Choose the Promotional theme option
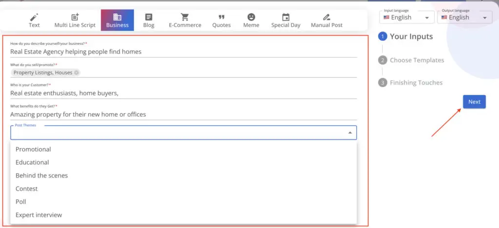Image resolution: width=499 pixels, height=228 pixels. coord(184,149)
